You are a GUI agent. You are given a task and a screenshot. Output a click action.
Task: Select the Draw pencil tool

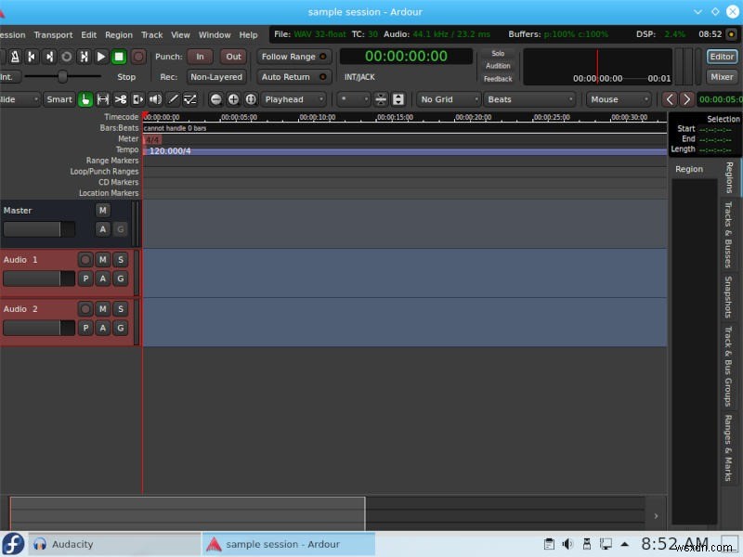coord(173,99)
